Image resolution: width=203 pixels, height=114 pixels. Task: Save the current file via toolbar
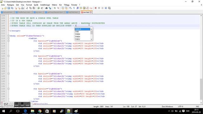[9, 8]
